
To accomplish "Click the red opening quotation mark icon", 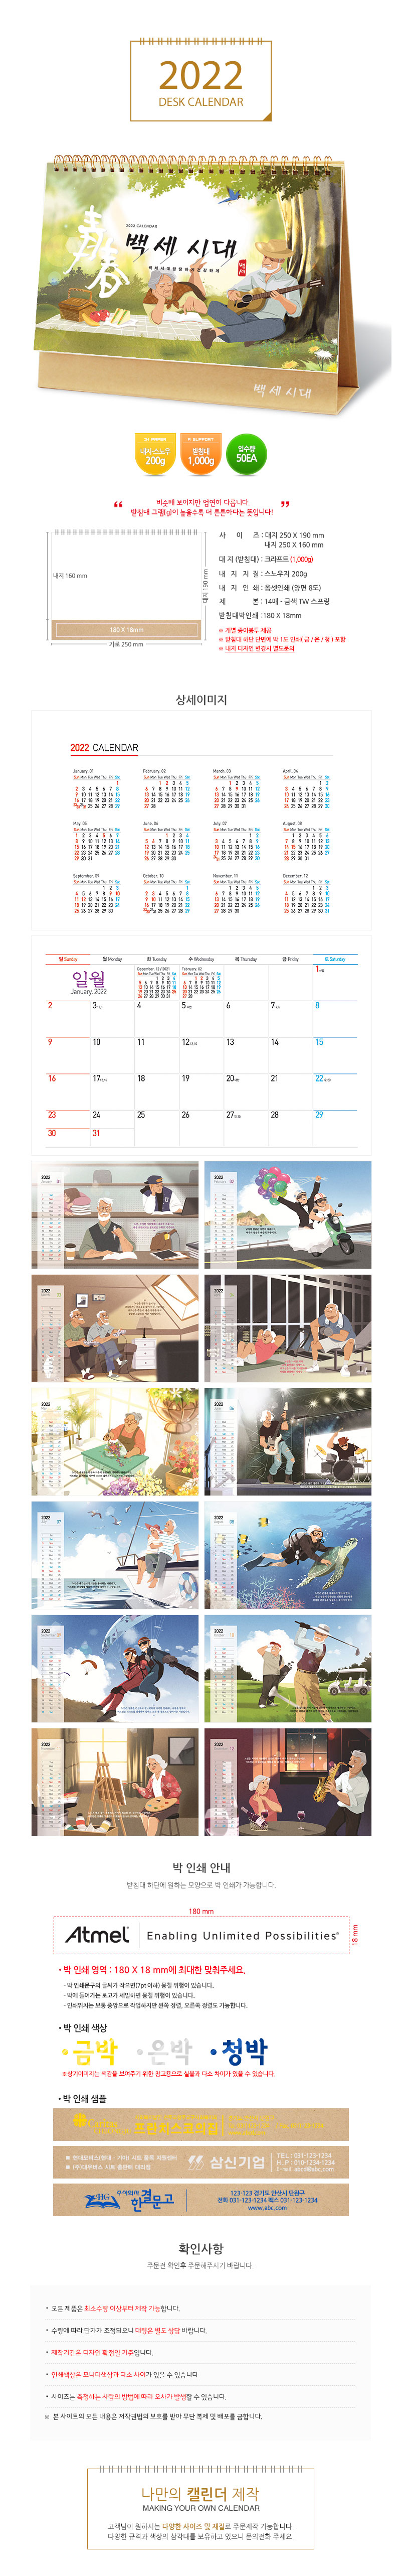I will [x=118, y=505].
